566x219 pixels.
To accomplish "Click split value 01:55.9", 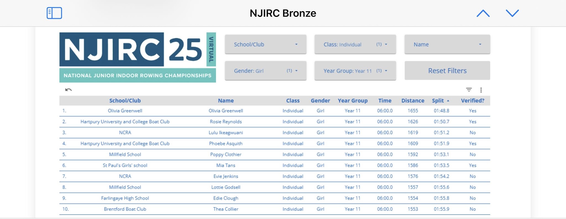I will (x=441, y=209).
